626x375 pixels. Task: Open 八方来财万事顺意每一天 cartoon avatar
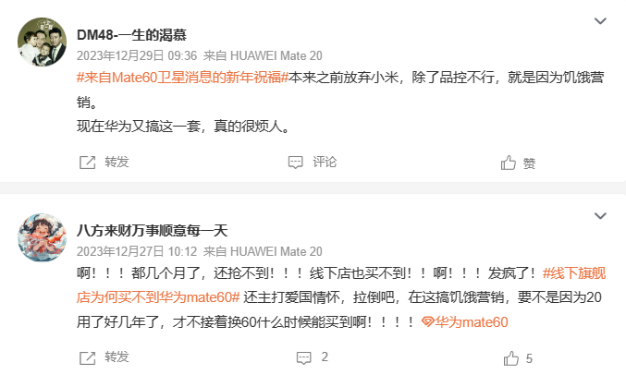[x=42, y=237]
